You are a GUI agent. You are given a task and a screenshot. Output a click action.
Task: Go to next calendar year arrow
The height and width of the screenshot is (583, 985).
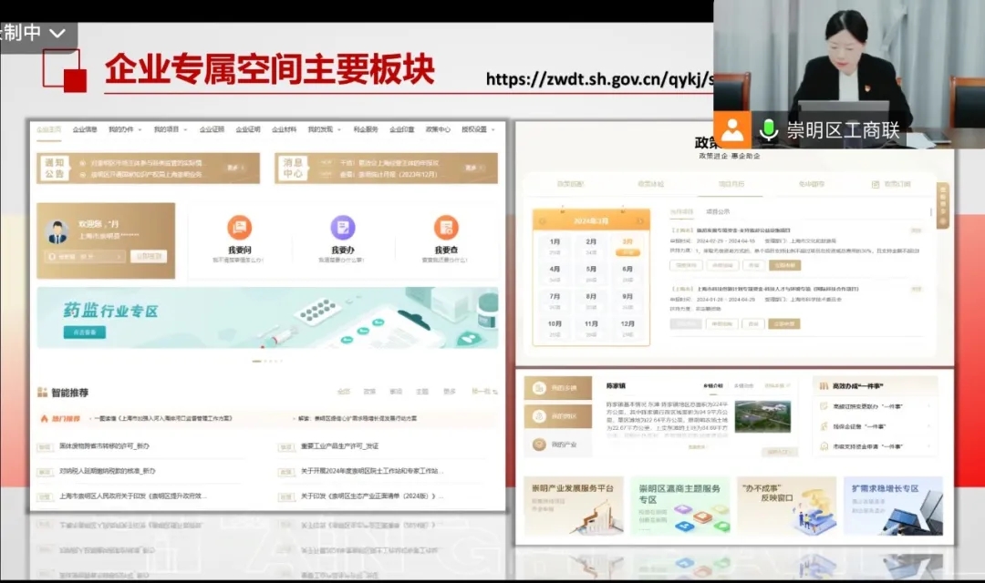[x=641, y=220]
